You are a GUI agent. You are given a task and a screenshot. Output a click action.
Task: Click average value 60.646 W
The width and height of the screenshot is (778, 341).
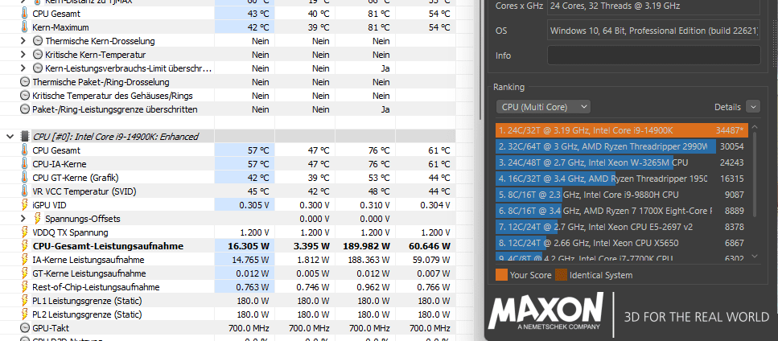[x=430, y=246]
